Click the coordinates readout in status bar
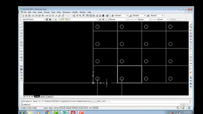The height and width of the screenshot is (114, 203). pos(31,108)
